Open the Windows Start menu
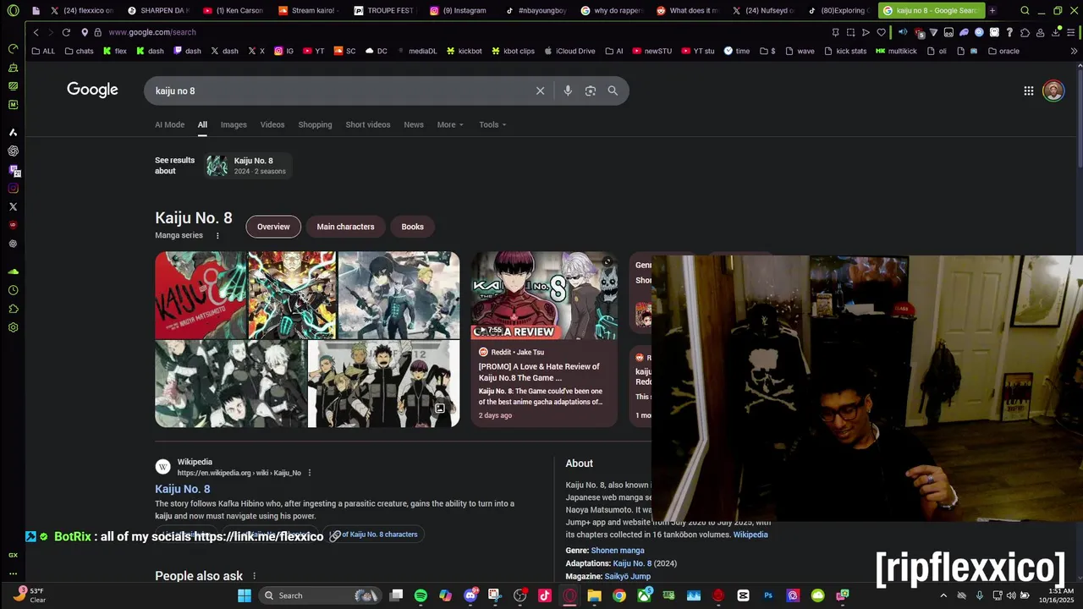 [x=244, y=595]
